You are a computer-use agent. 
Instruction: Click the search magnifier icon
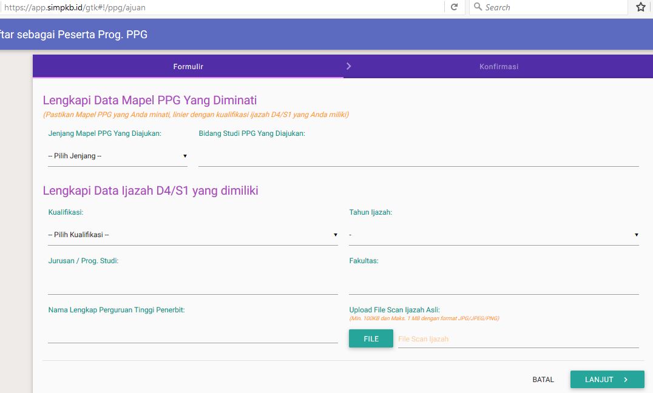coord(477,7)
